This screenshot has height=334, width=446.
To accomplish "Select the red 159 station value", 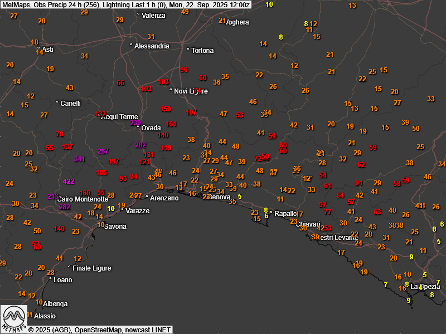I will (x=166, y=109).
